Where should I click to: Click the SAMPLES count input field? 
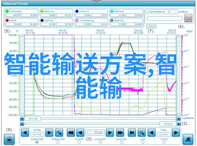(x=174, y=12)
